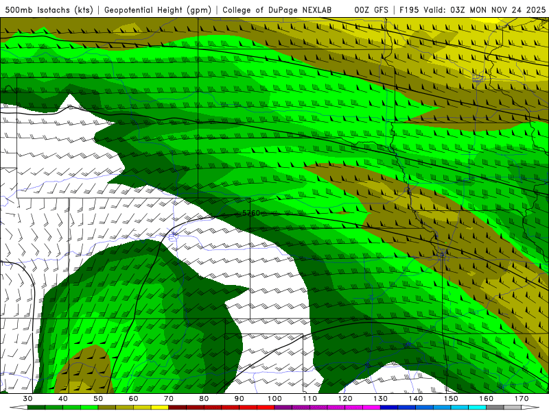This screenshot has width=549, height=411.
Task: Click the '50' value on the isotach legend
Action: [98, 399]
